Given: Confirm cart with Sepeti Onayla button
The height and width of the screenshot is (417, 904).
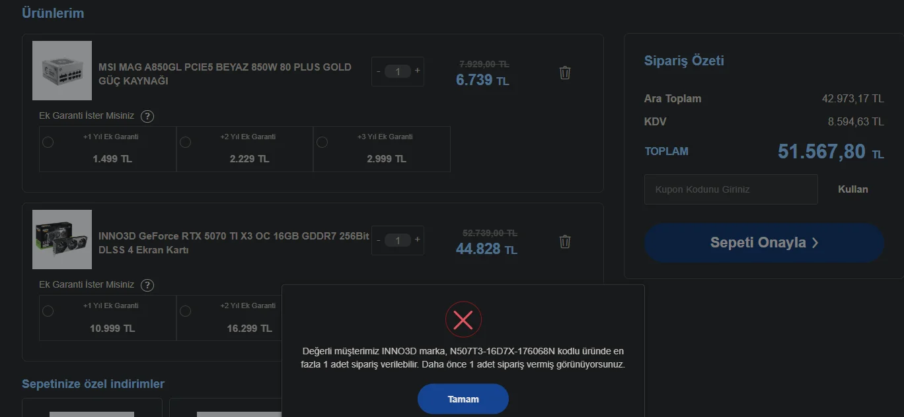Looking at the screenshot, I should (764, 243).
